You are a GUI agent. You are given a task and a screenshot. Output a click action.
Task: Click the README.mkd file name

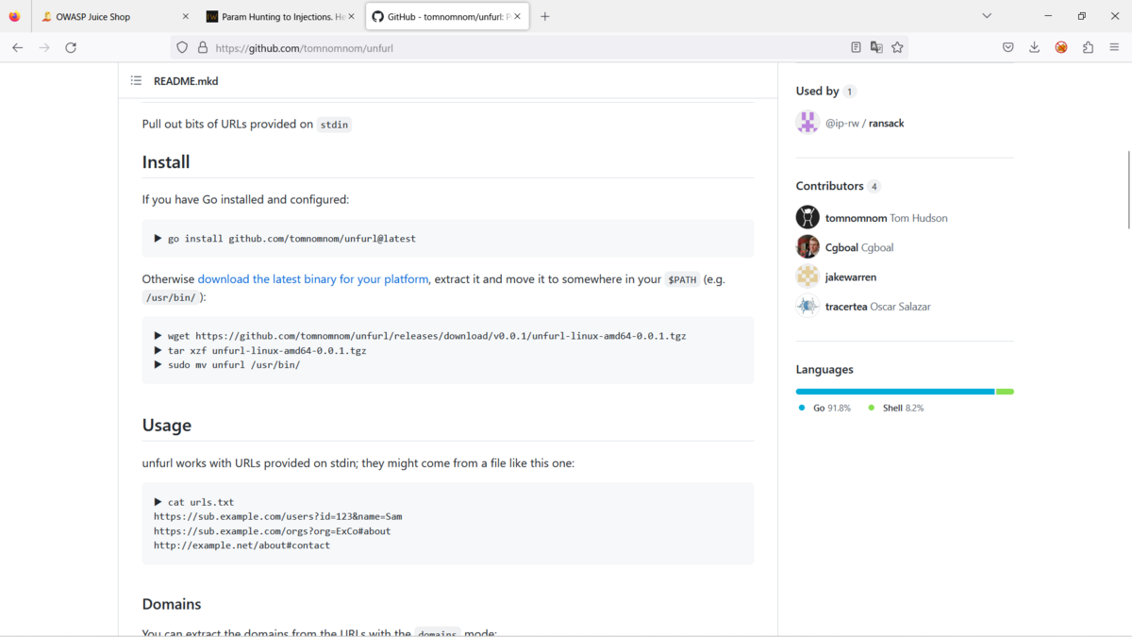[186, 81]
